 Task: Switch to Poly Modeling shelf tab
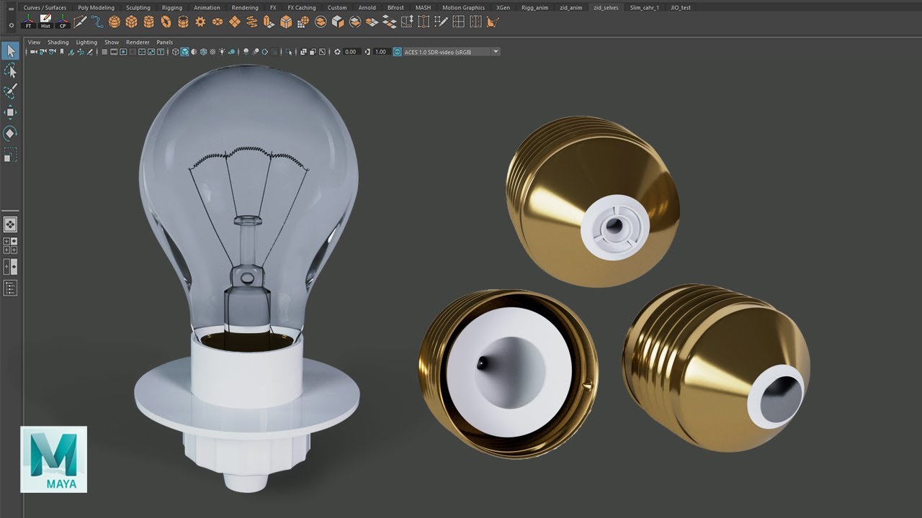(97, 7)
